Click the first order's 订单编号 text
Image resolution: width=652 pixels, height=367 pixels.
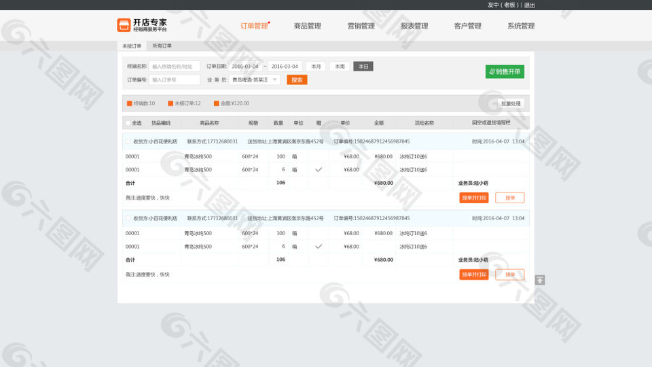[x=372, y=141]
